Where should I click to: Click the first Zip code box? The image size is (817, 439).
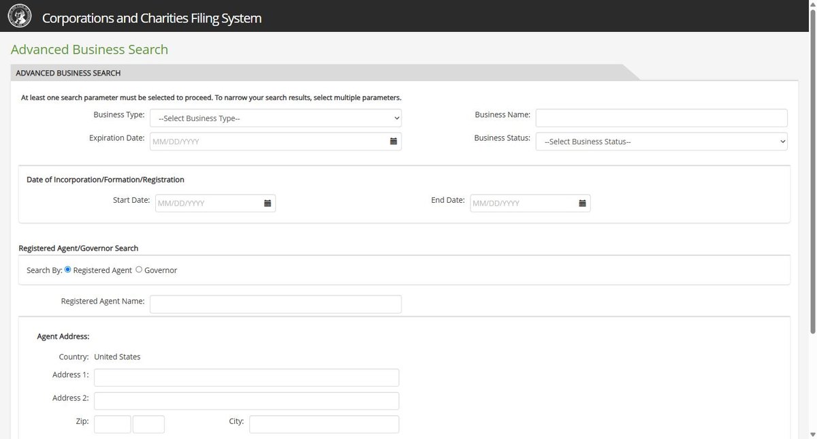[112, 424]
